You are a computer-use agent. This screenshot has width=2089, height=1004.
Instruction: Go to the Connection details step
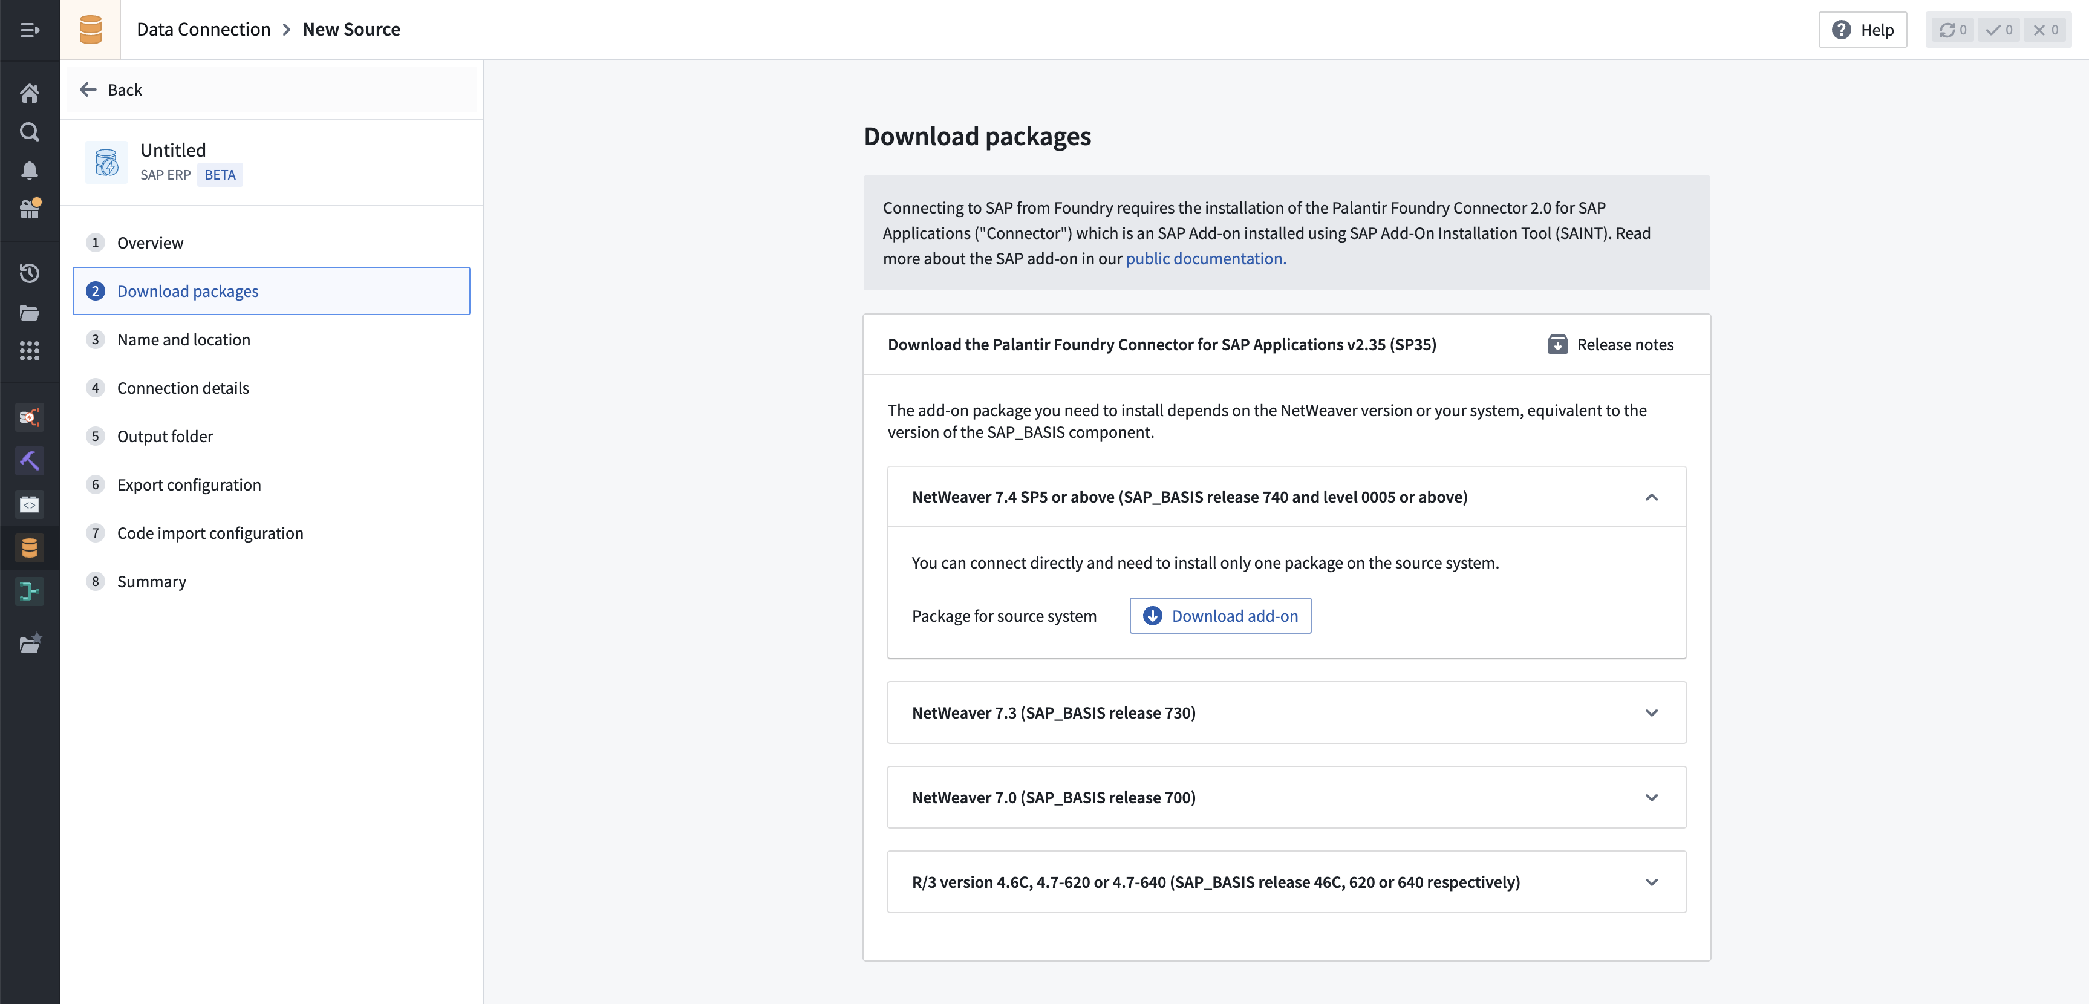[183, 388]
